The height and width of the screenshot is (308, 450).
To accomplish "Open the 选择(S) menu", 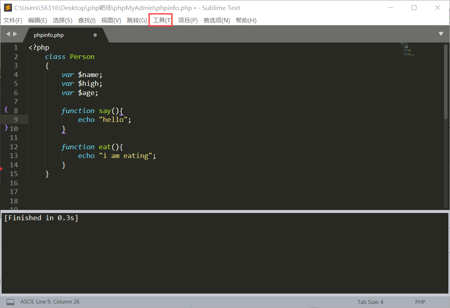I will (x=62, y=20).
